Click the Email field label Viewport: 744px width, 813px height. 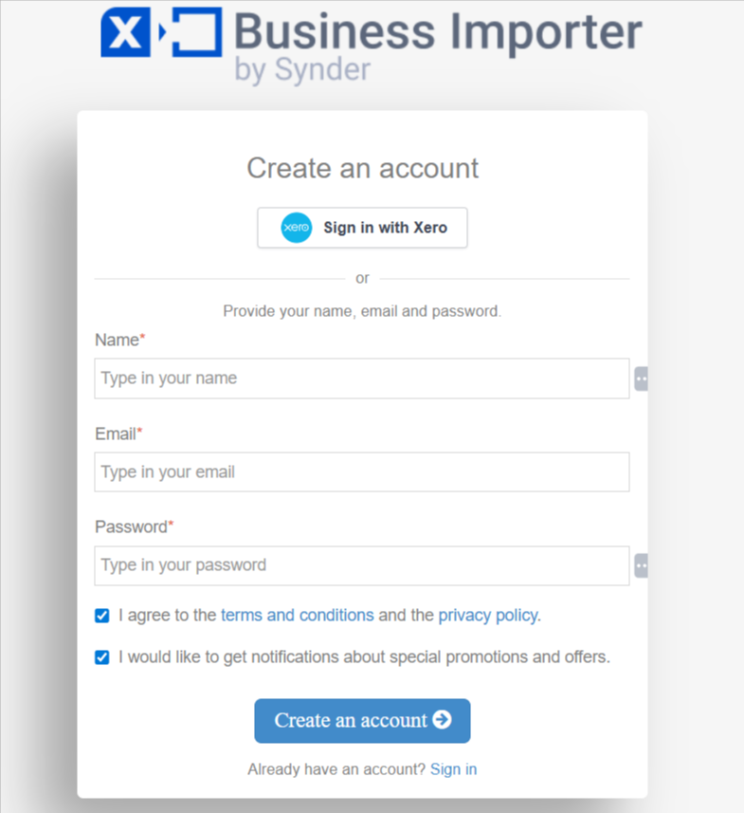pos(116,434)
